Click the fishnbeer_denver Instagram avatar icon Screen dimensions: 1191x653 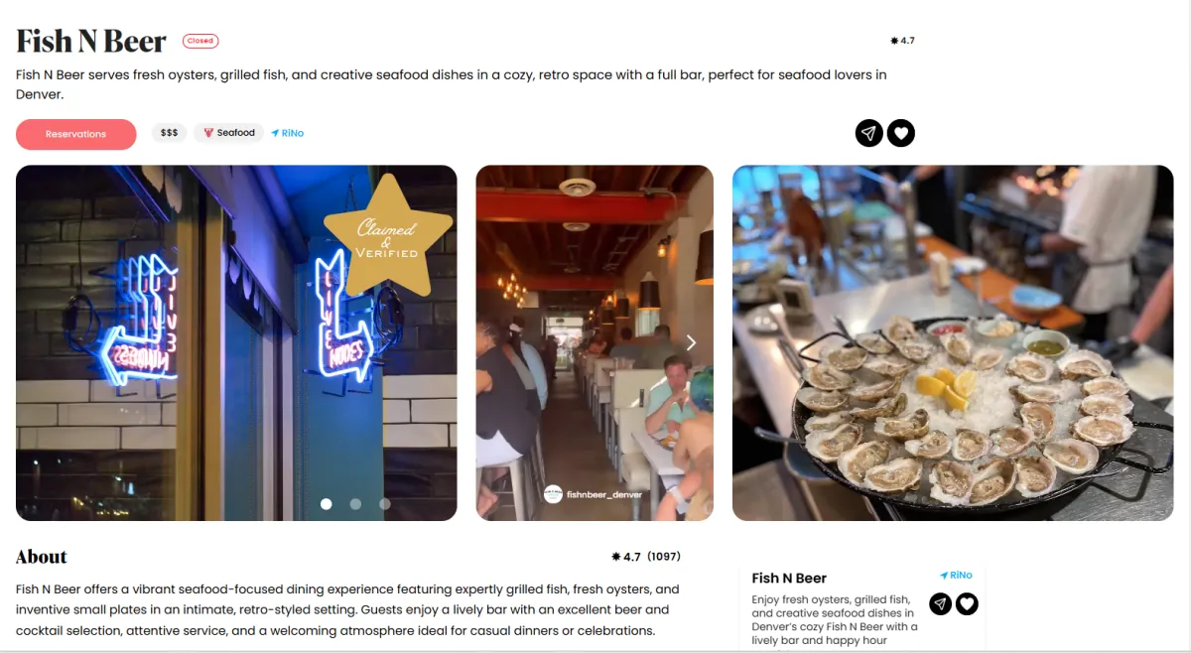(x=553, y=493)
